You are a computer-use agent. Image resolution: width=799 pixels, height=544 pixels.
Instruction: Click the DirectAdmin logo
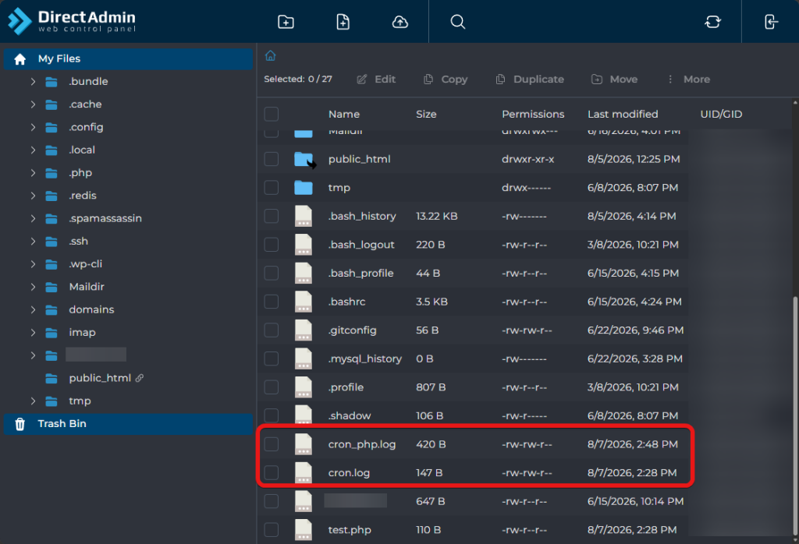pos(72,21)
